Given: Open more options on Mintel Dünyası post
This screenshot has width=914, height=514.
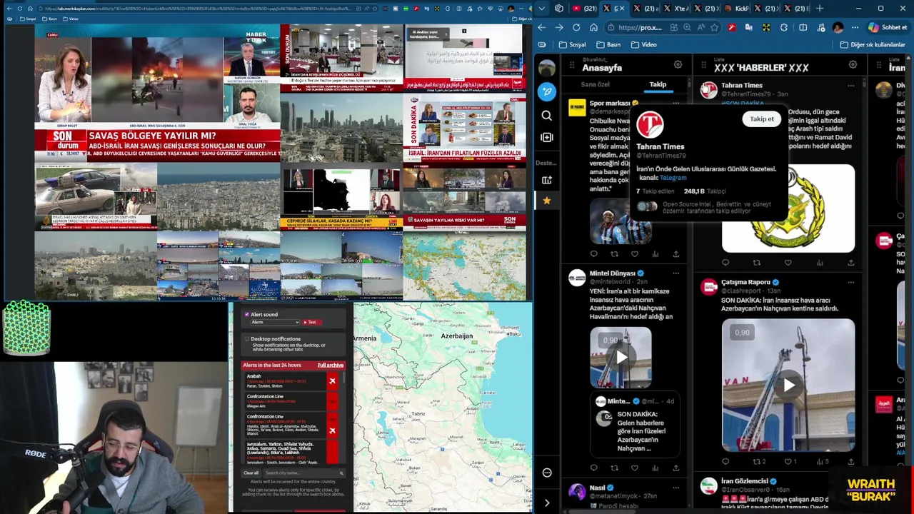Looking at the screenshot, I should (676, 273).
